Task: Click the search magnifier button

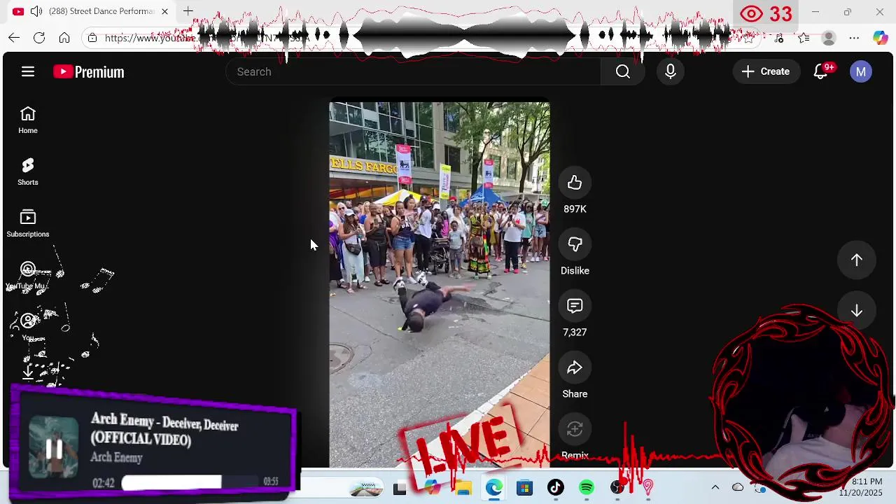Action: click(623, 71)
